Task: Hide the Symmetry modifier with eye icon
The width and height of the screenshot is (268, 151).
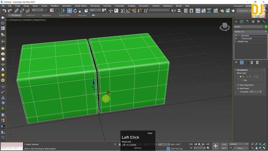Action: [236, 36]
